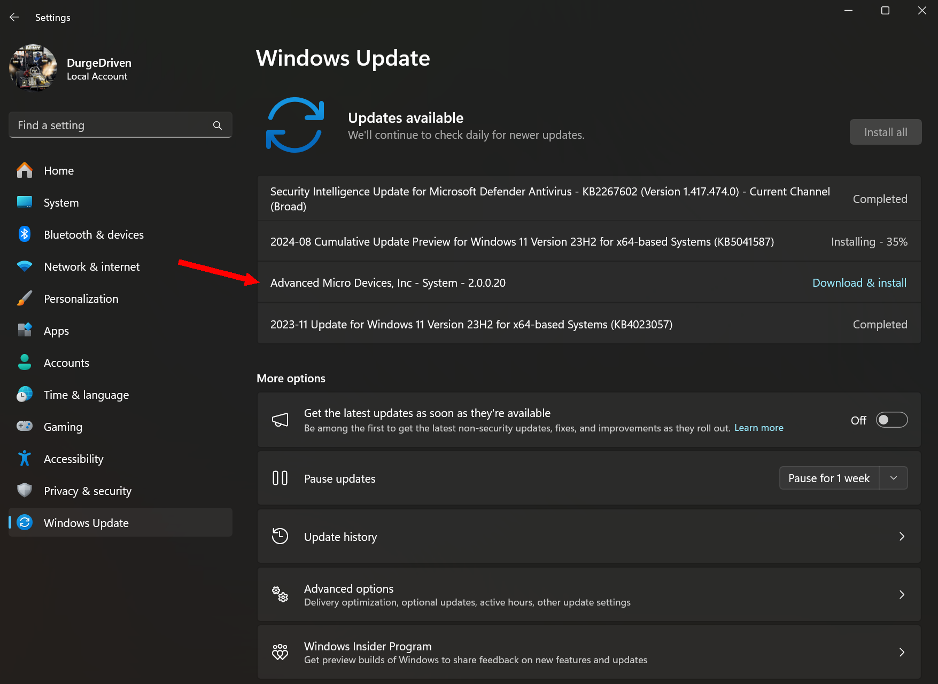The height and width of the screenshot is (684, 938).
Task: Click the Update history label
Action: [340, 537]
